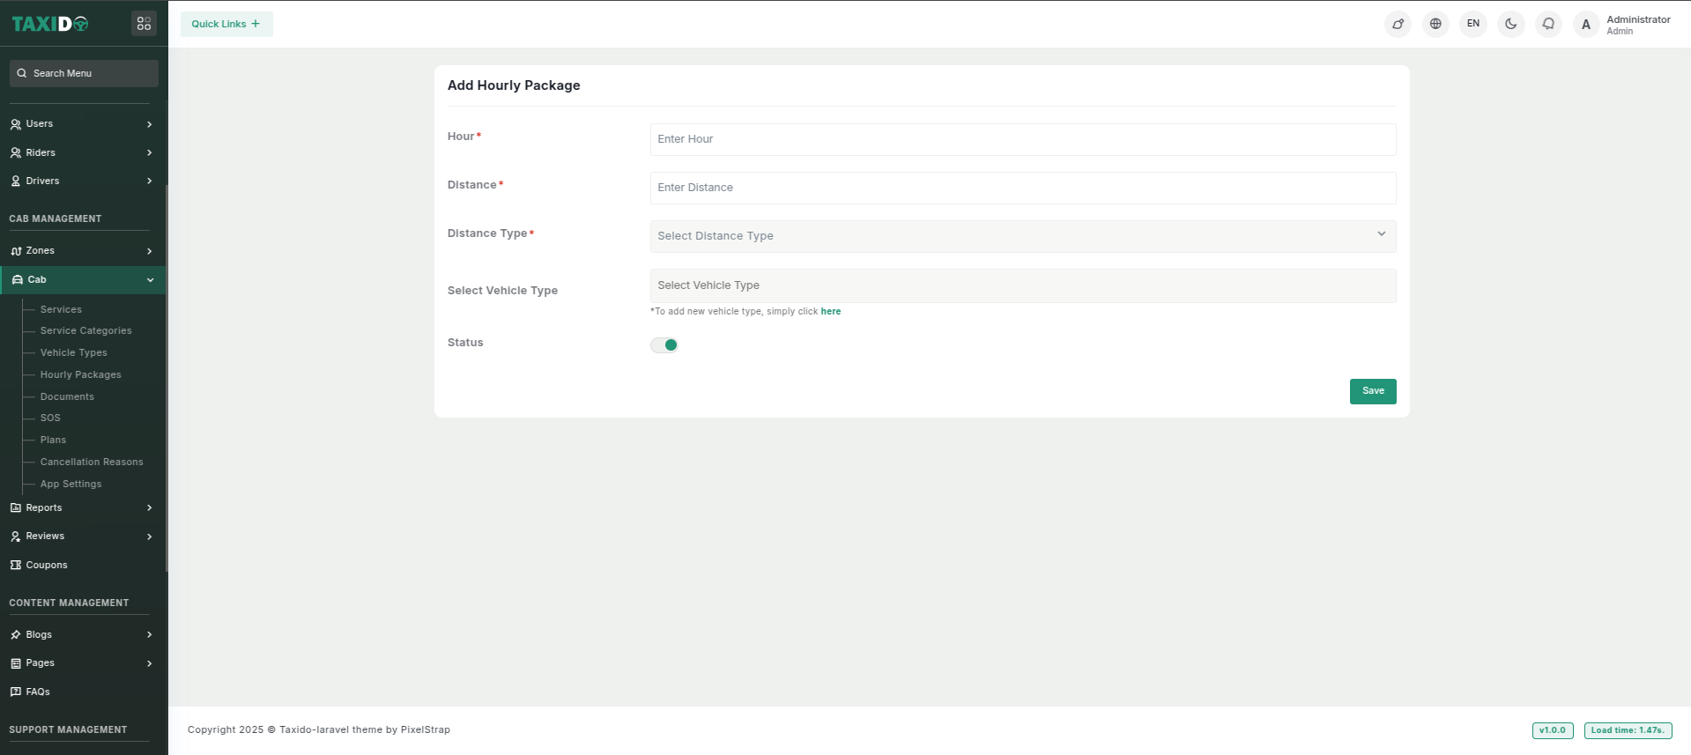
Task: Click the sidebar grid toggle icon
Action: point(144,24)
